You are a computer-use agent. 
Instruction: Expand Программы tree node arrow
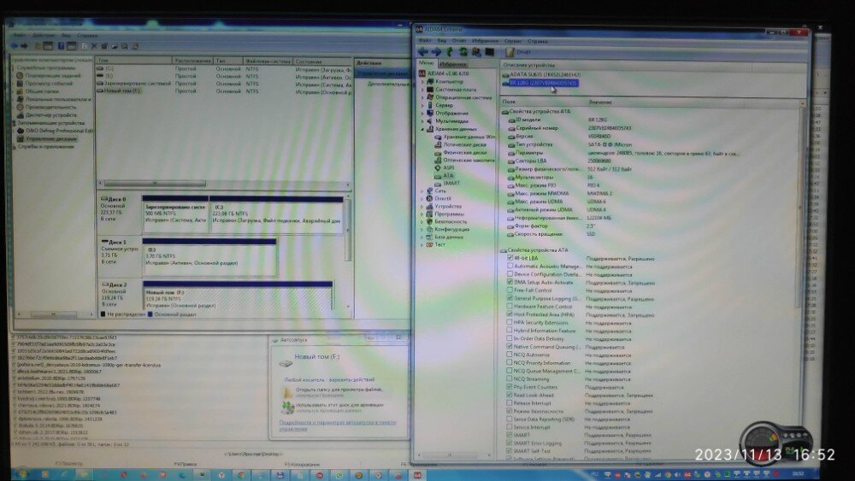pos(422,214)
